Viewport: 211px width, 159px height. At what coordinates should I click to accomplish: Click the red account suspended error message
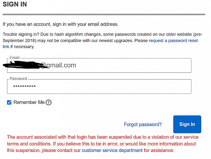(103, 144)
